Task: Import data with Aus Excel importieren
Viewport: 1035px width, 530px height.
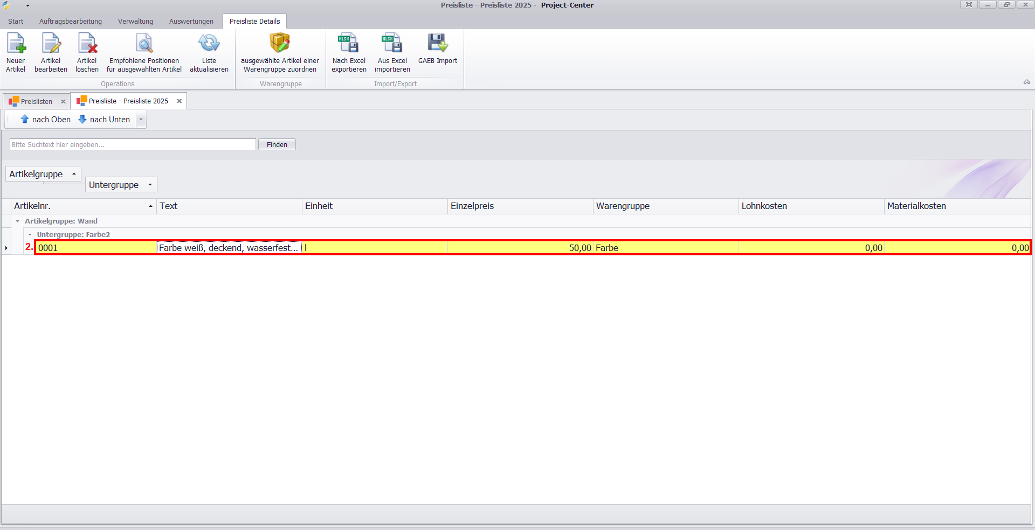Action: tap(392, 52)
